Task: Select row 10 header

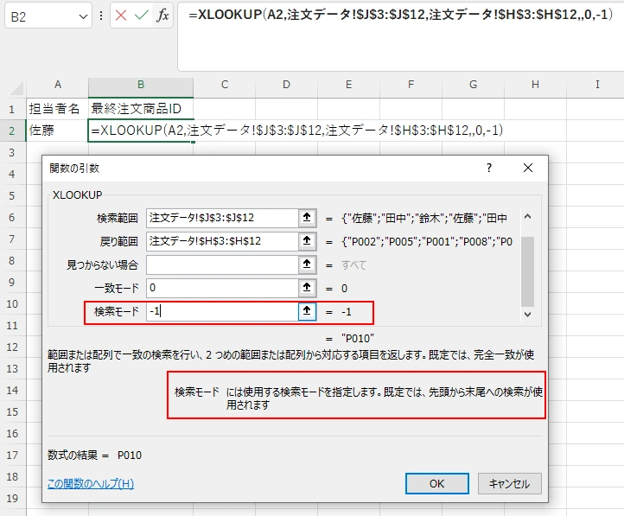Action: 12,303
